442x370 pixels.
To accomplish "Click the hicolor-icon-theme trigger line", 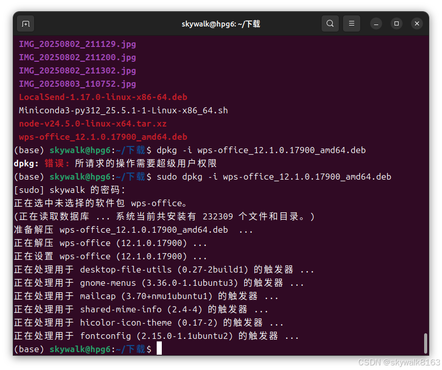I will (x=149, y=323).
